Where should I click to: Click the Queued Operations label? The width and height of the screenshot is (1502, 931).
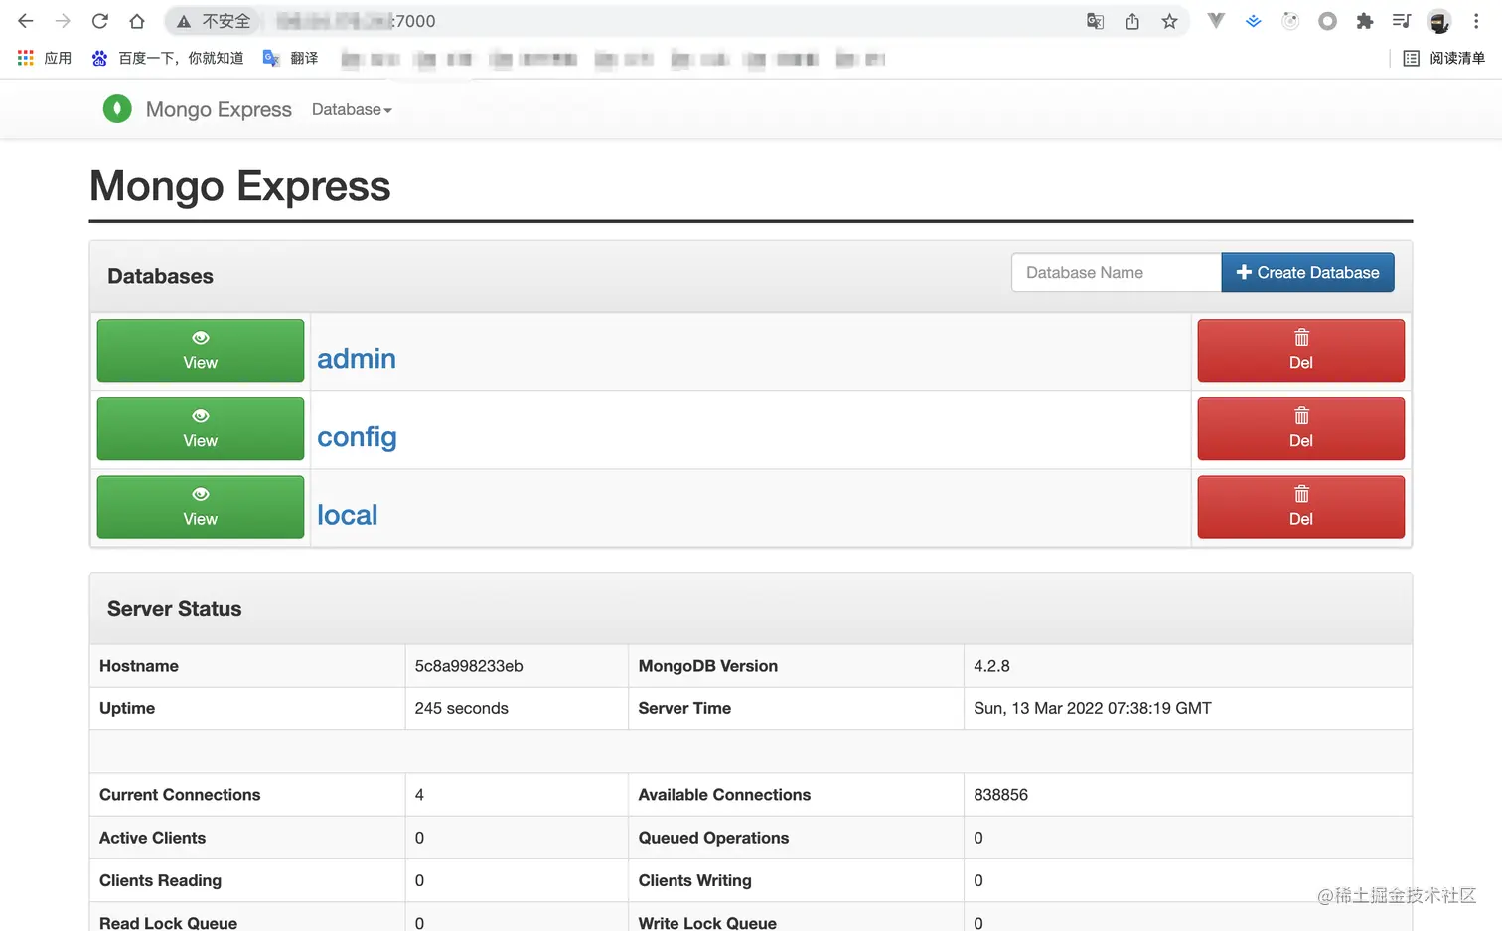click(x=713, y=838)
